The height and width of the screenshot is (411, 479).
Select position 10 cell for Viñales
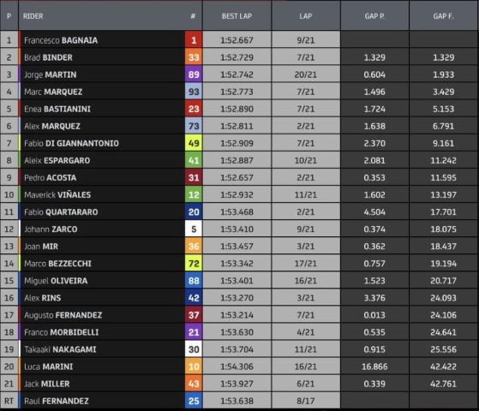pyautogui.click(x=9, y=195)
